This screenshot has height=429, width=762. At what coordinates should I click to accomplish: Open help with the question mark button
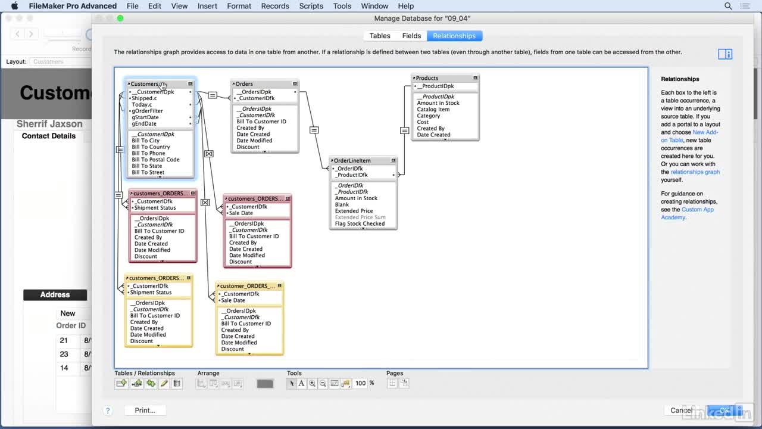108,411
